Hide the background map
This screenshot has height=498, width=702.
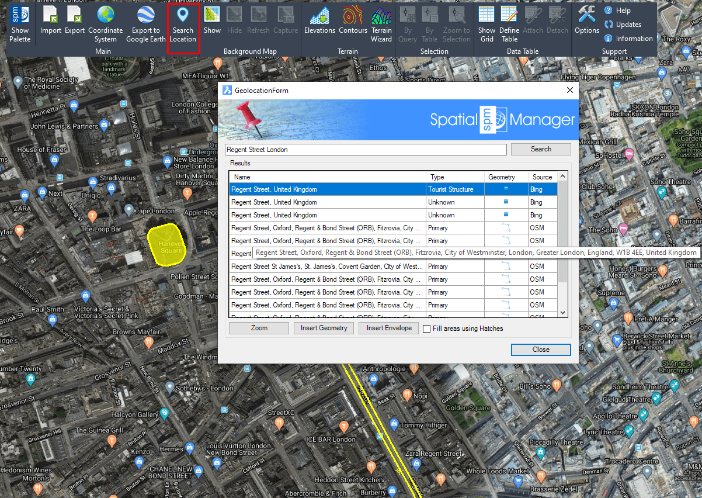[x=235, y=21]
